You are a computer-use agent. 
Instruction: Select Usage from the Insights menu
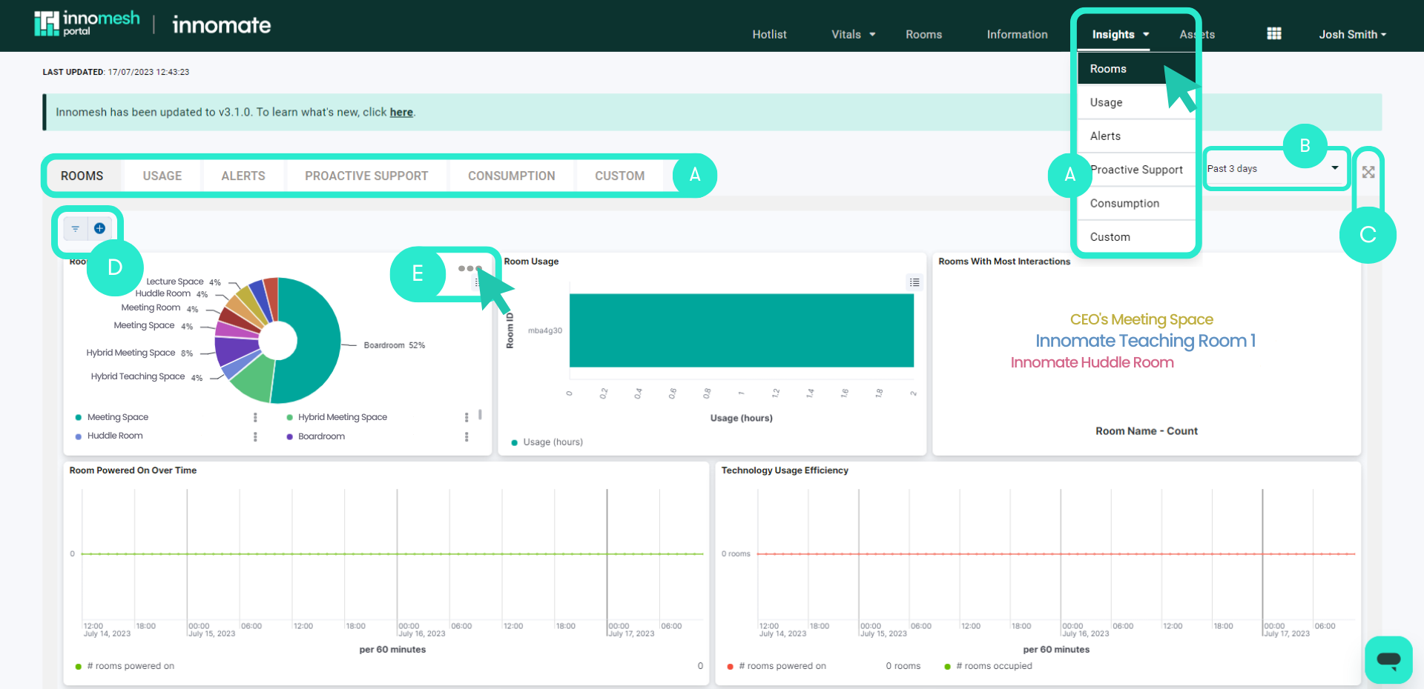pos(1106,102)
